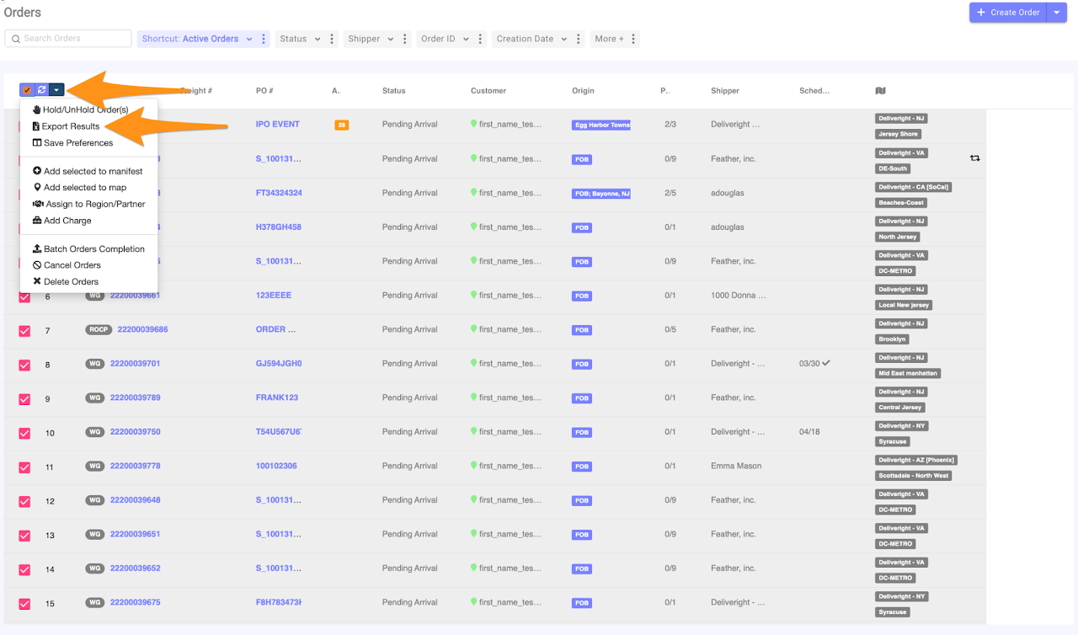Expand the Shipper filter dropdown
This screenshot has height=635, width=1078.
[x=371, y=39]
